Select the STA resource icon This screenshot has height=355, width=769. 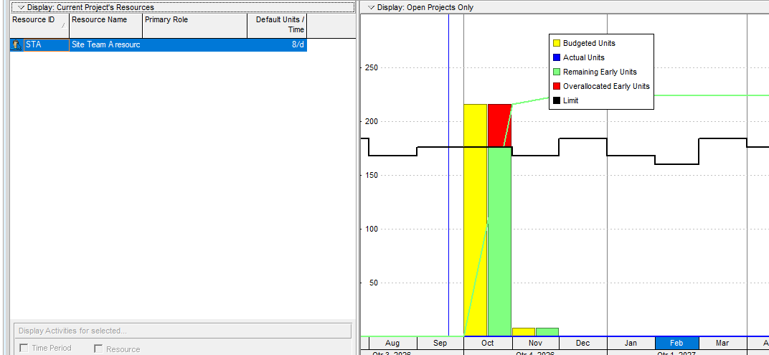[x=16, y=45]
